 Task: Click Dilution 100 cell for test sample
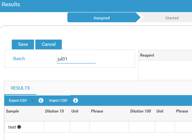click(x=142, y=127)
